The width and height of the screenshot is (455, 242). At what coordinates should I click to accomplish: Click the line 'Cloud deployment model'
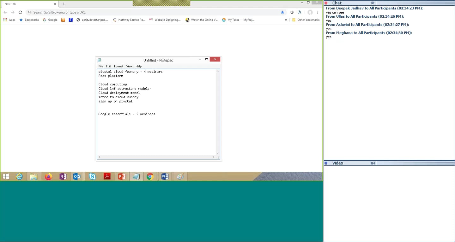119,93
